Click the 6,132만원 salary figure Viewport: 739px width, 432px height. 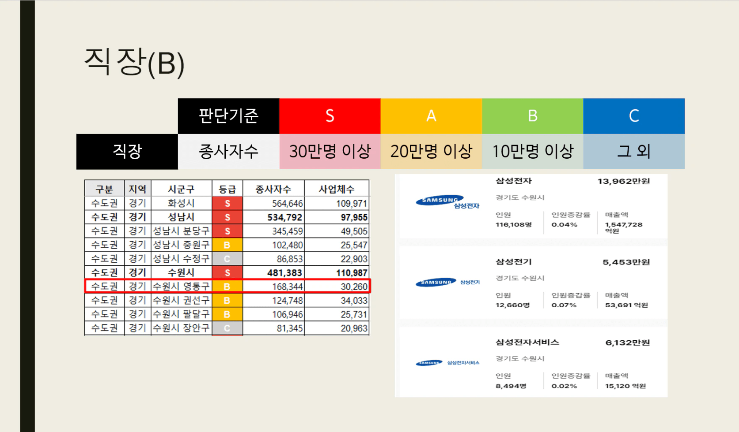[x=627, y=343]
